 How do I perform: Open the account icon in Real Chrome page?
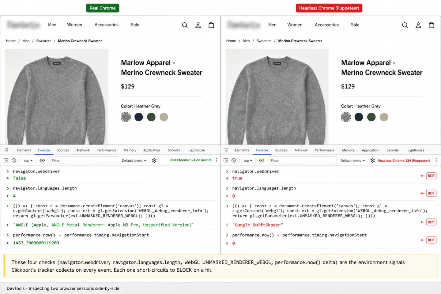198,25
